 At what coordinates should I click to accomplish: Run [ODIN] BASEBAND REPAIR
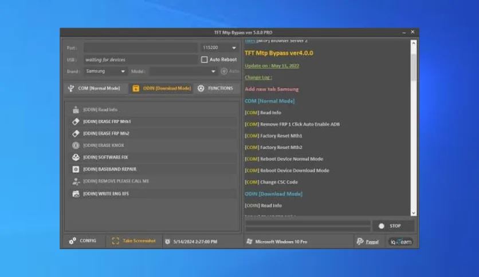point(152,169)
